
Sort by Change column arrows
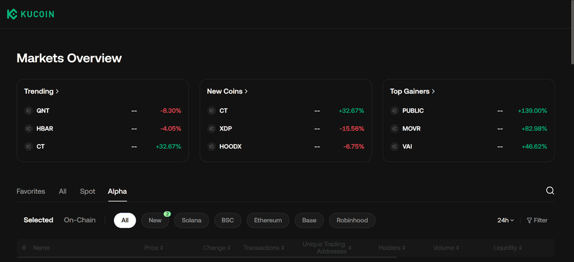tap(229, 248)
